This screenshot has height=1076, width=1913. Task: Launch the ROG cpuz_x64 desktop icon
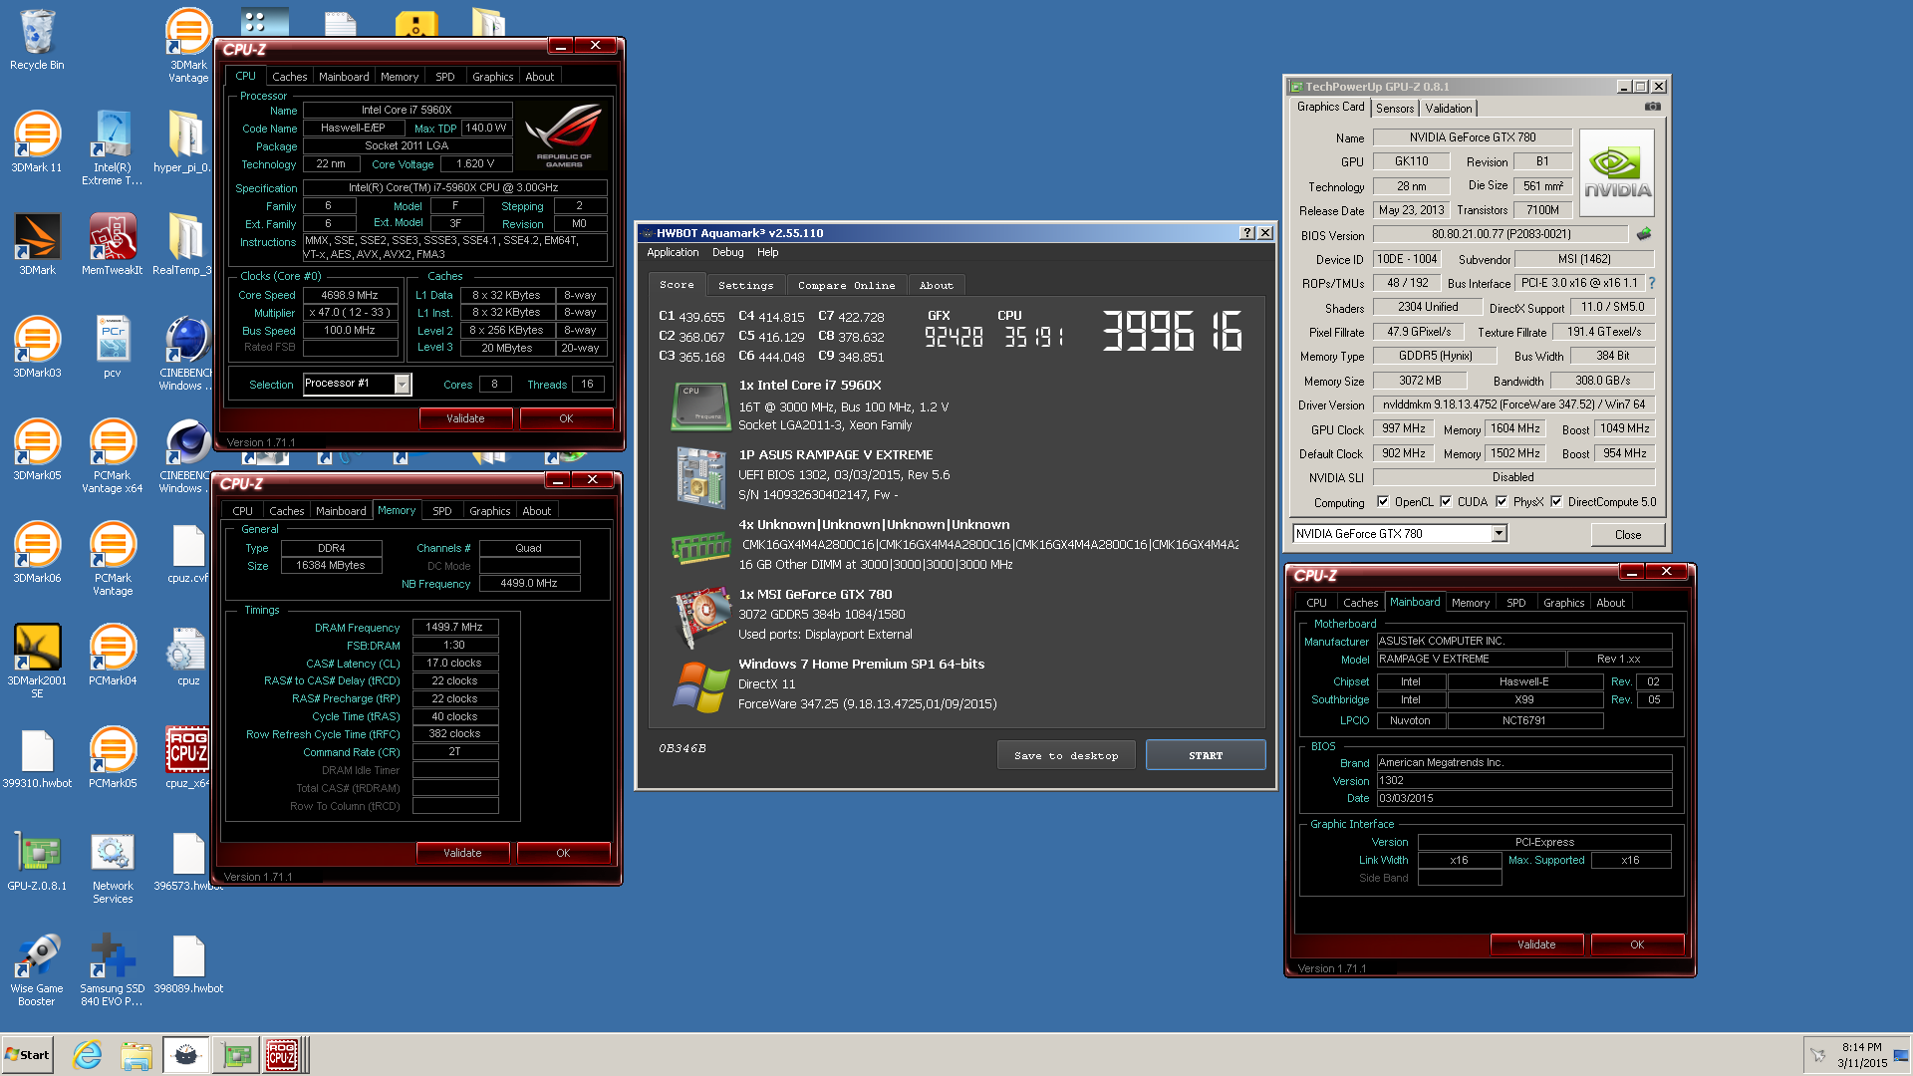click(x=187, y=758)
